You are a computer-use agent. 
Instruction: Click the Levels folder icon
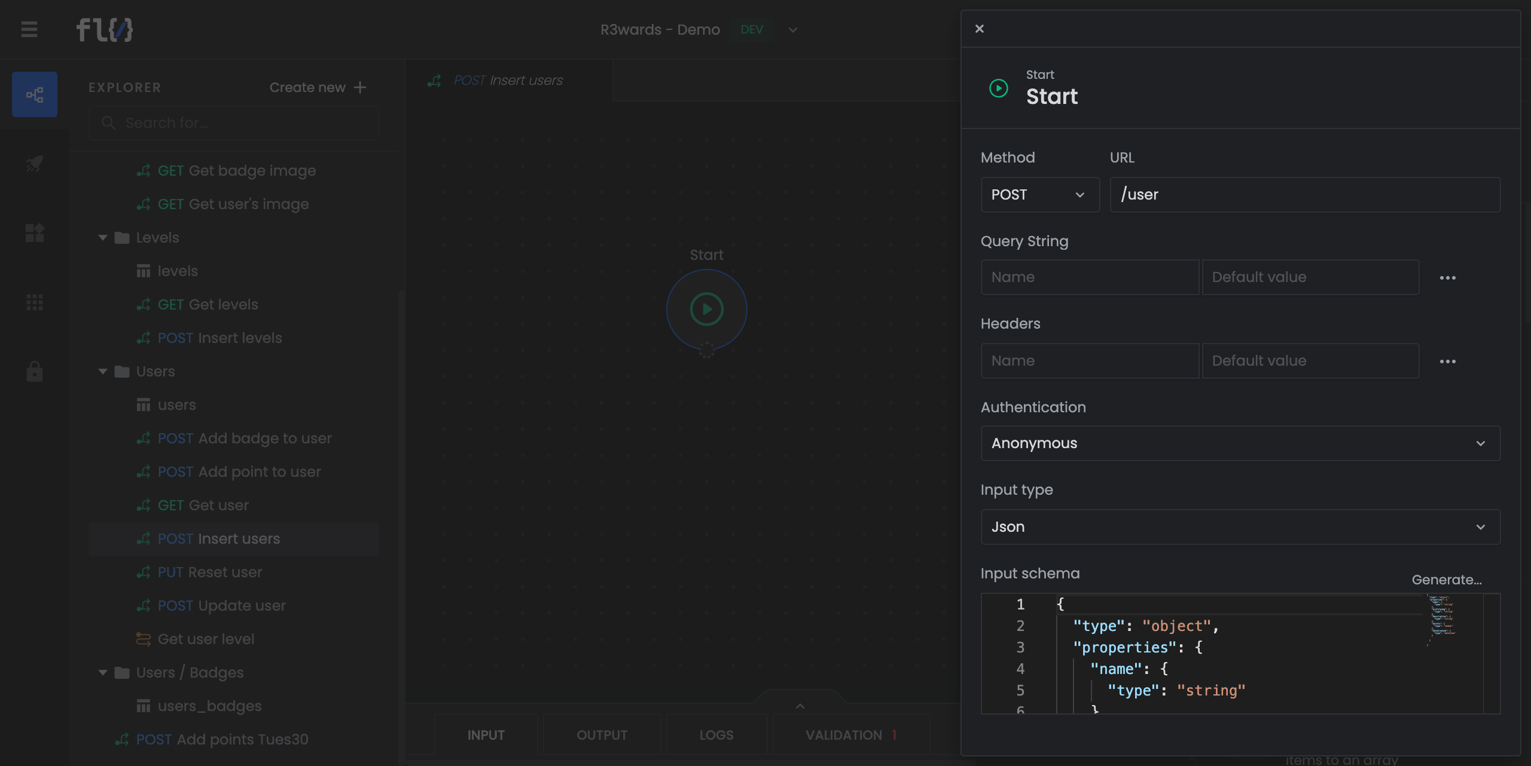pos(122,238)
